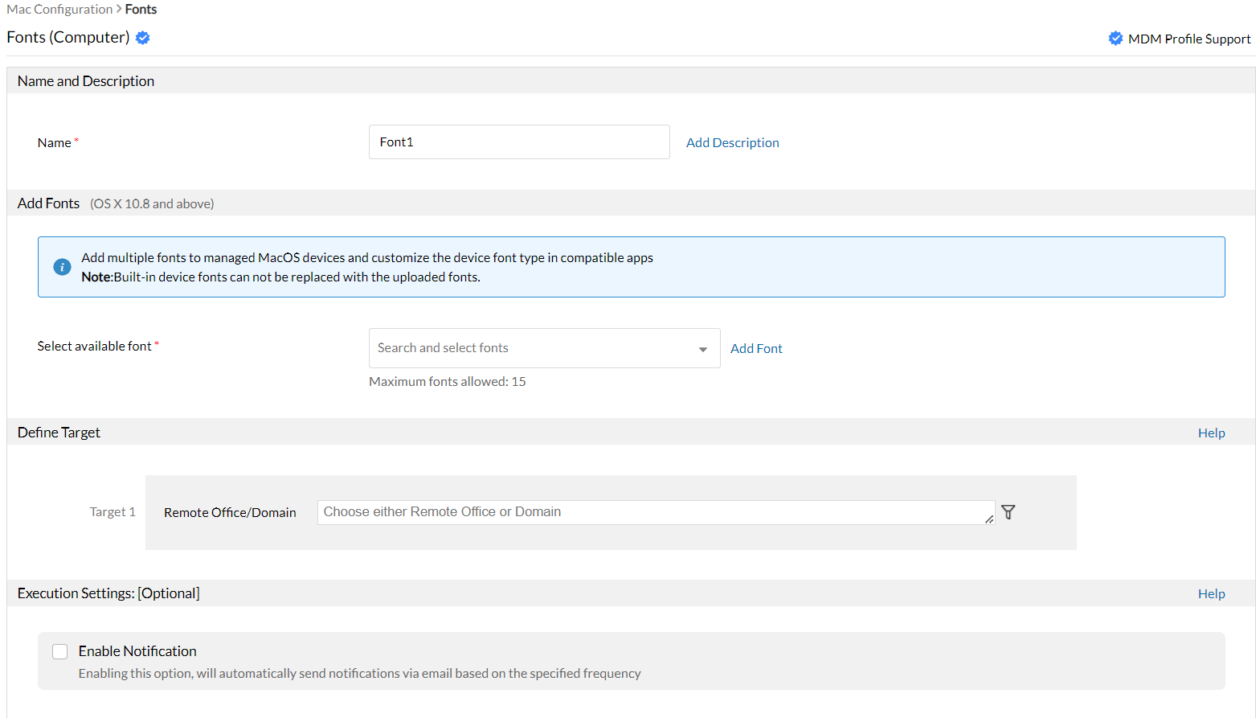Go to Mac Configuration in the breadcrumb

[x=59, y=9]
